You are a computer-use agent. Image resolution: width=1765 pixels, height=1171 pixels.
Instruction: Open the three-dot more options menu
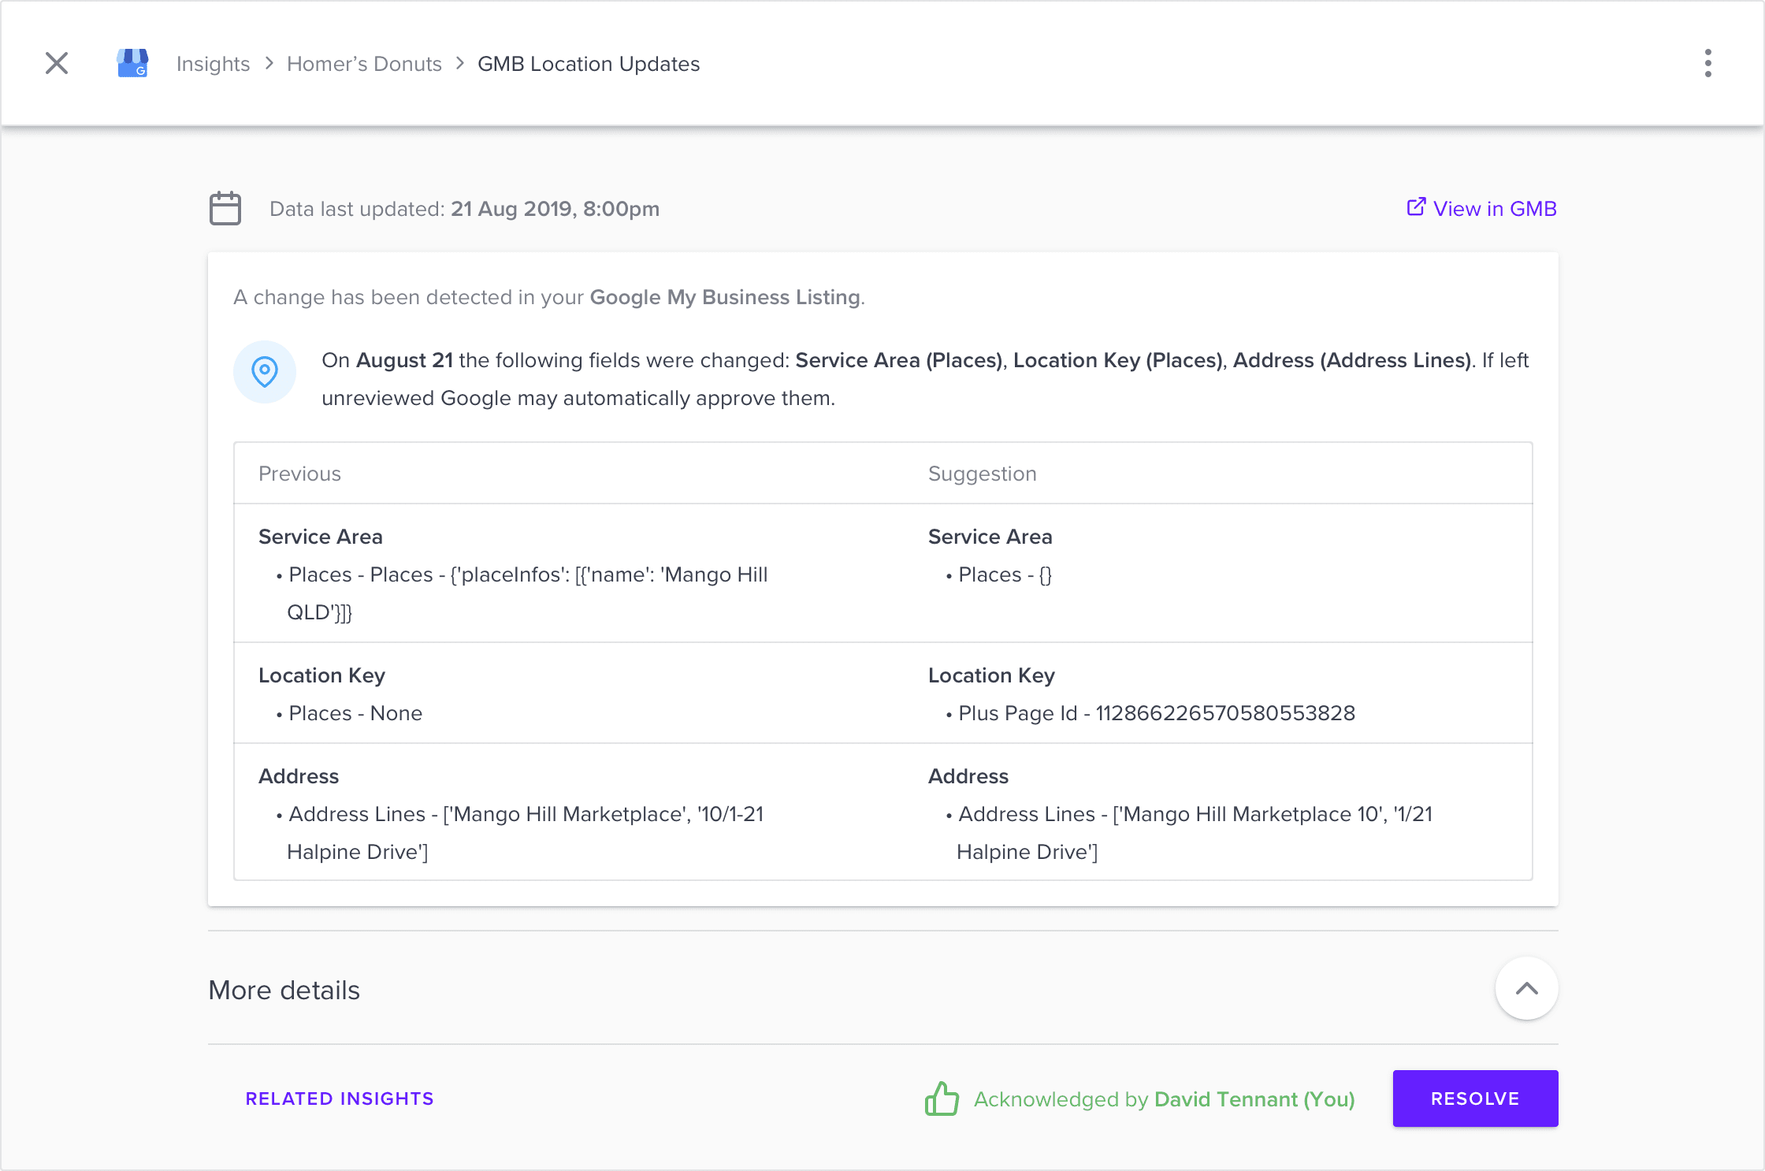click(1707, 63)
